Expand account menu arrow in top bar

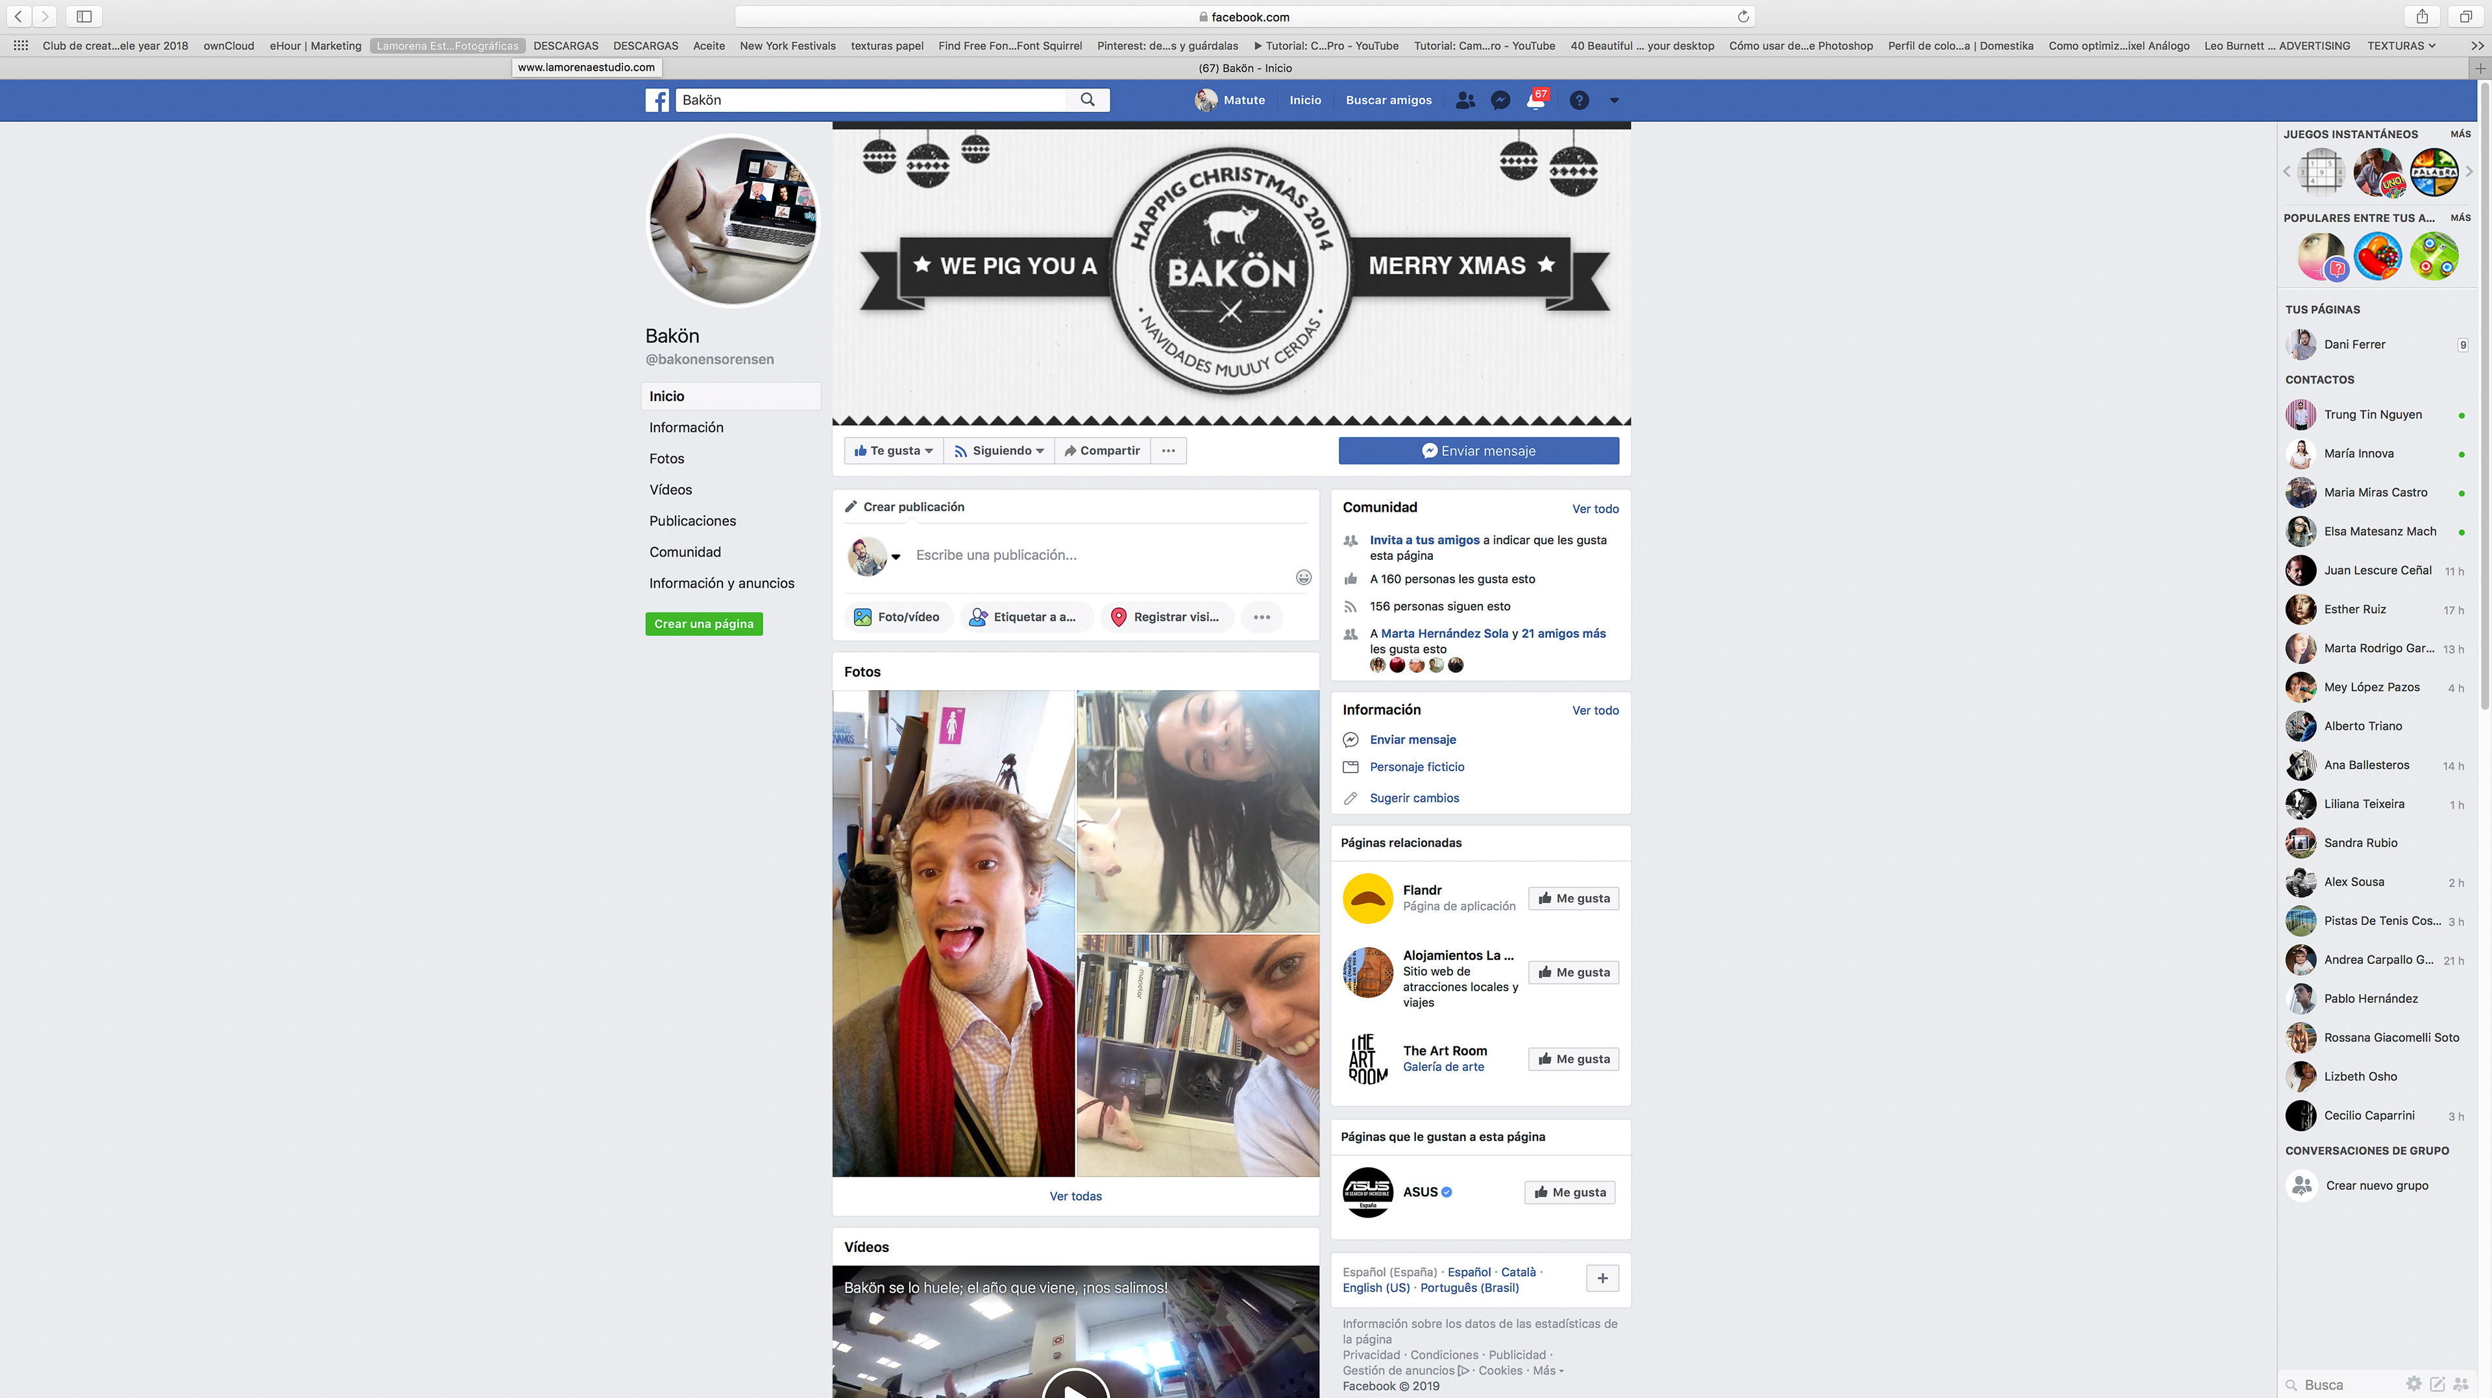(1613, 100)
